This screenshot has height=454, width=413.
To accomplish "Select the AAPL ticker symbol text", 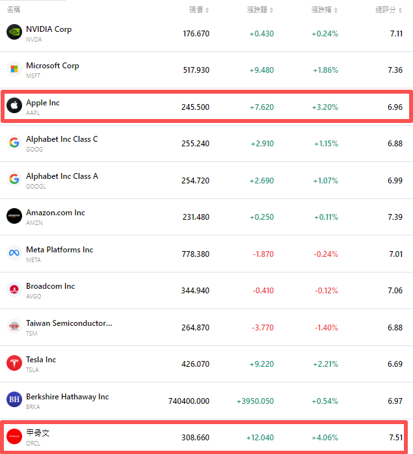I will pyautogui.click(x=33, y=113).
